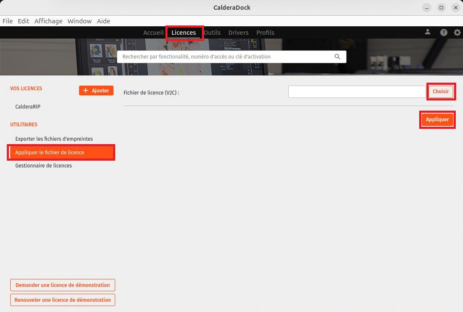Open Gestionnaire de licences

tap(43, 166)
